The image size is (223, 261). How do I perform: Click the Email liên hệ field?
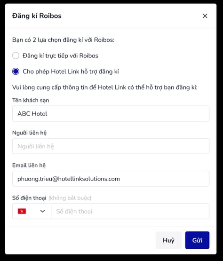pos(111,179)
